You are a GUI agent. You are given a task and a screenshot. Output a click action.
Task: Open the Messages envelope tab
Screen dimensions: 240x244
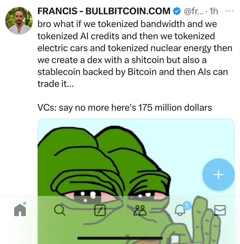click(220, 210)
